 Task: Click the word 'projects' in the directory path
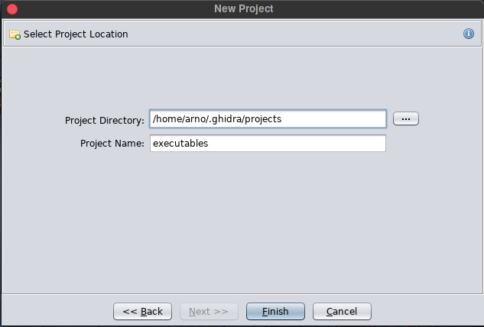coord(264,119)
